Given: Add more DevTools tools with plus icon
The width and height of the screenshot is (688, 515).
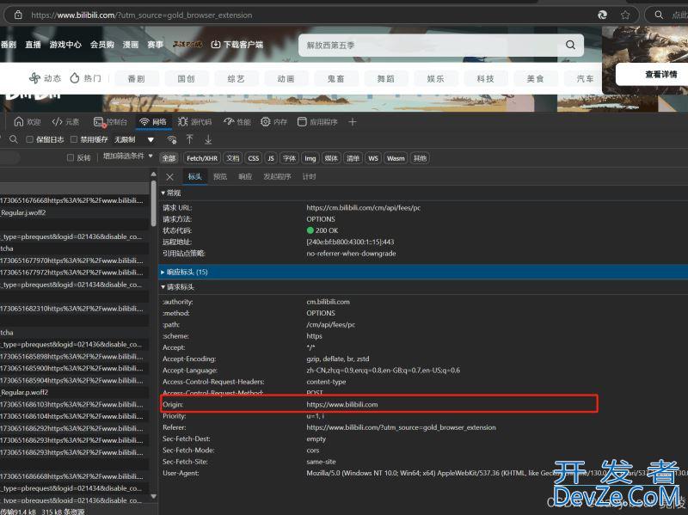Looking at the screenshot, I should tap(353, 122).
